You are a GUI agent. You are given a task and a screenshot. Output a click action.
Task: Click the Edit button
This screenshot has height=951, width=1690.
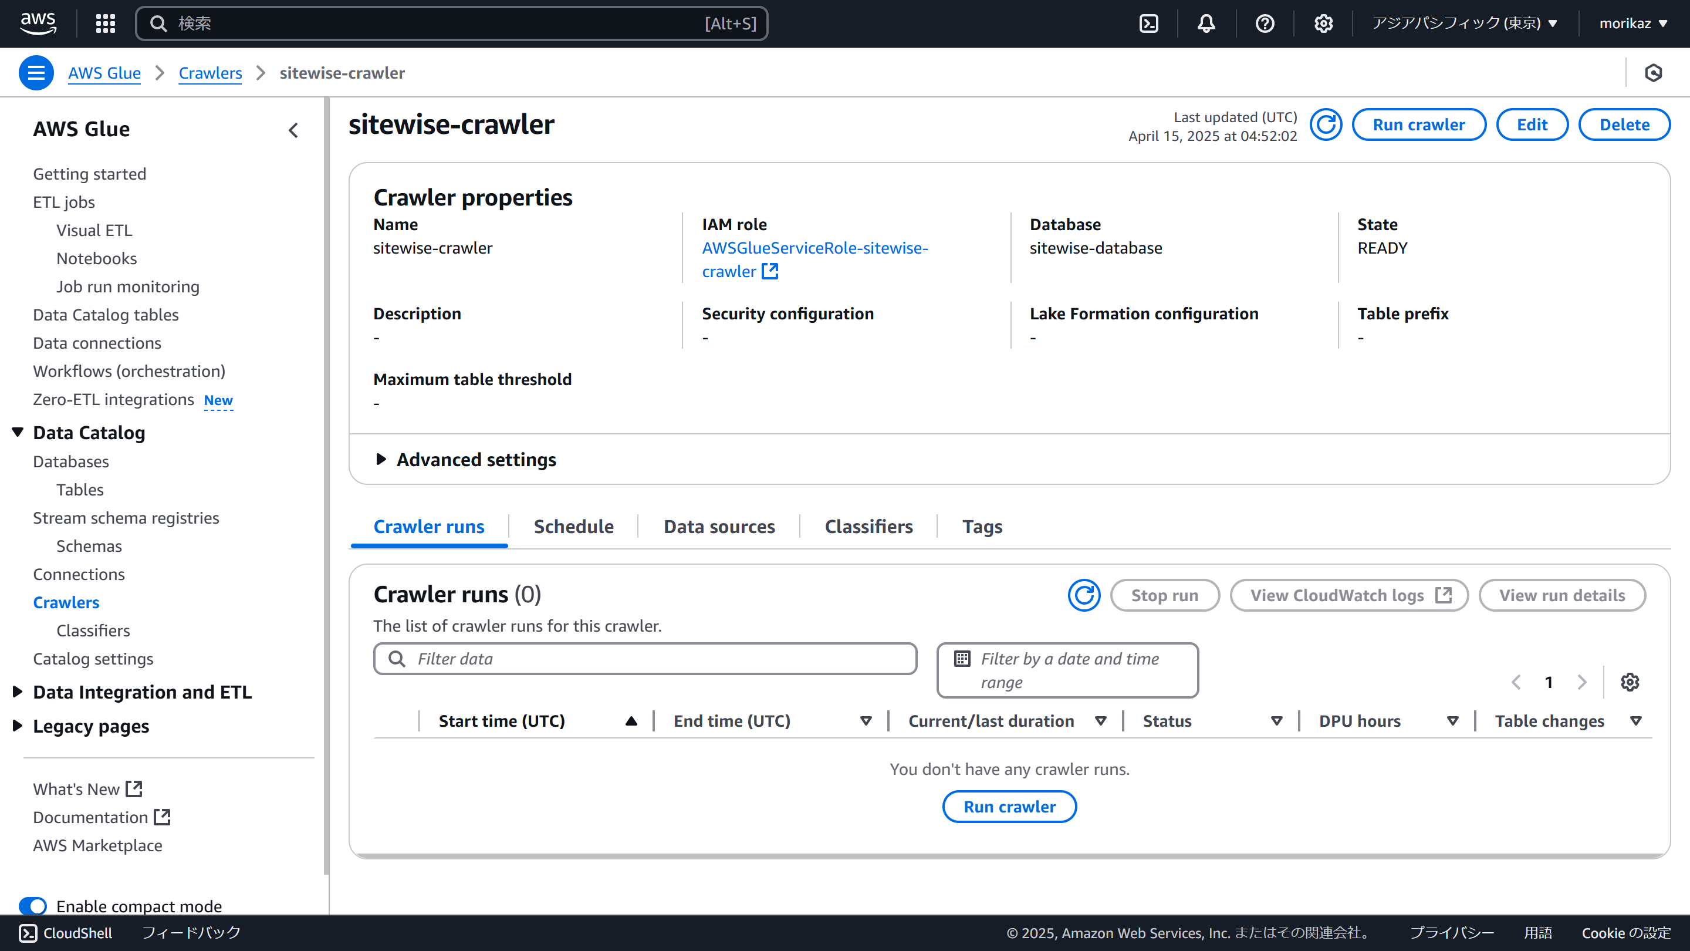click(x=1532, y=124)
